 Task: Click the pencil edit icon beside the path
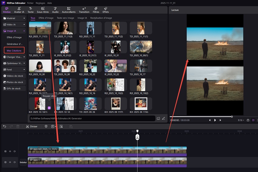click(164, 118)
